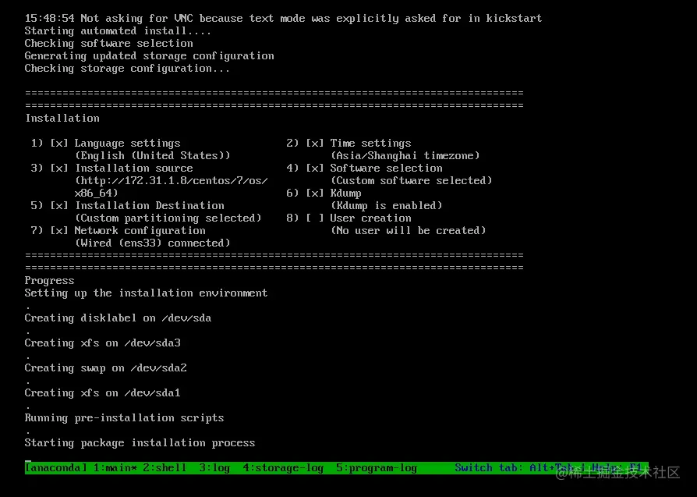Click the 'Progress' section heading
The width and height of the screenshot is (697, 497).
[49, 281]
